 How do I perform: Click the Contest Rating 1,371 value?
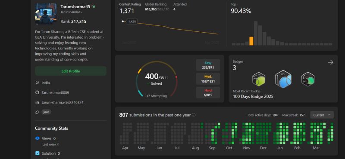click(x=127, y=11)
